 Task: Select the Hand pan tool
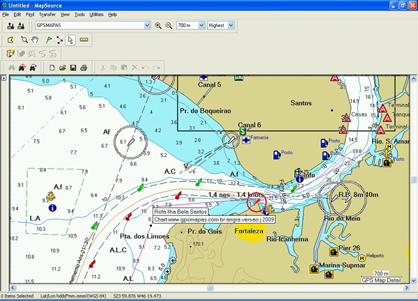pos(35,40)
